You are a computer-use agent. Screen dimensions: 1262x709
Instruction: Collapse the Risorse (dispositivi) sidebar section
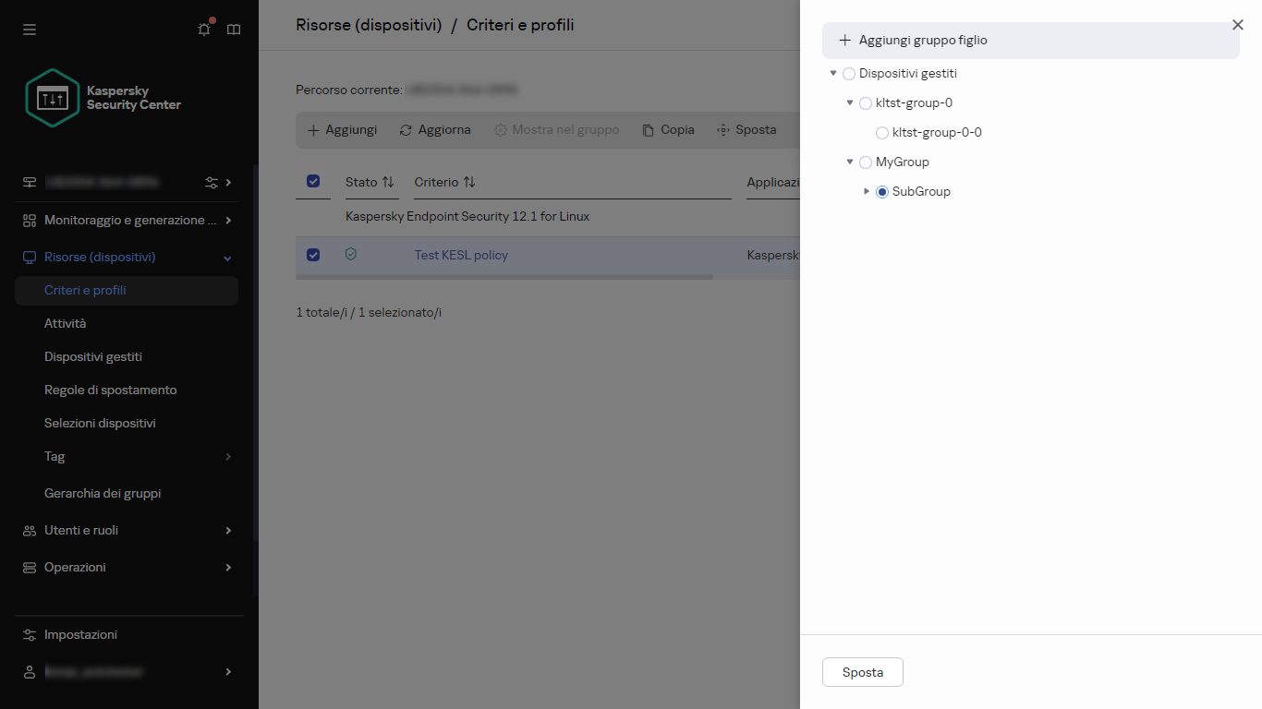[x=226, y=257]
